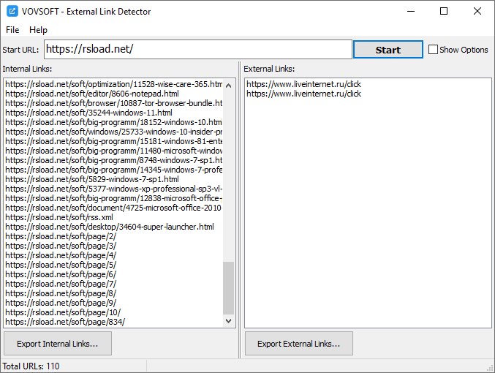Select the soft/page/10/ link
The image size is (495, 373).
click(x=63, y=312)
